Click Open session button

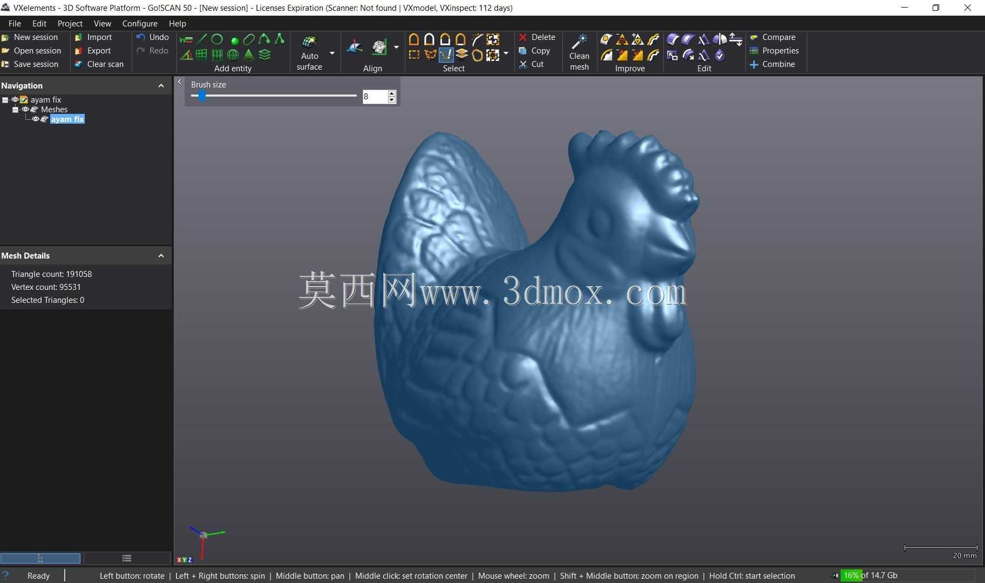click(x=32, y=51)
